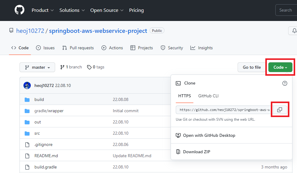Open the README.md file
This screenshot has height=173, width=297.
click(46, 156)
